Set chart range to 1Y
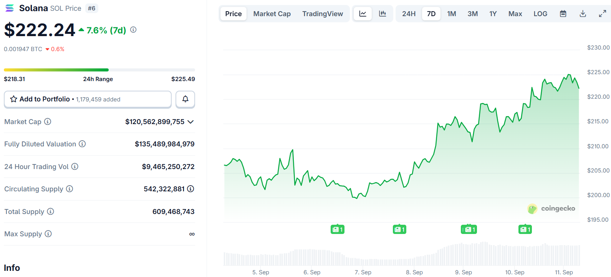 pos(493,14)
